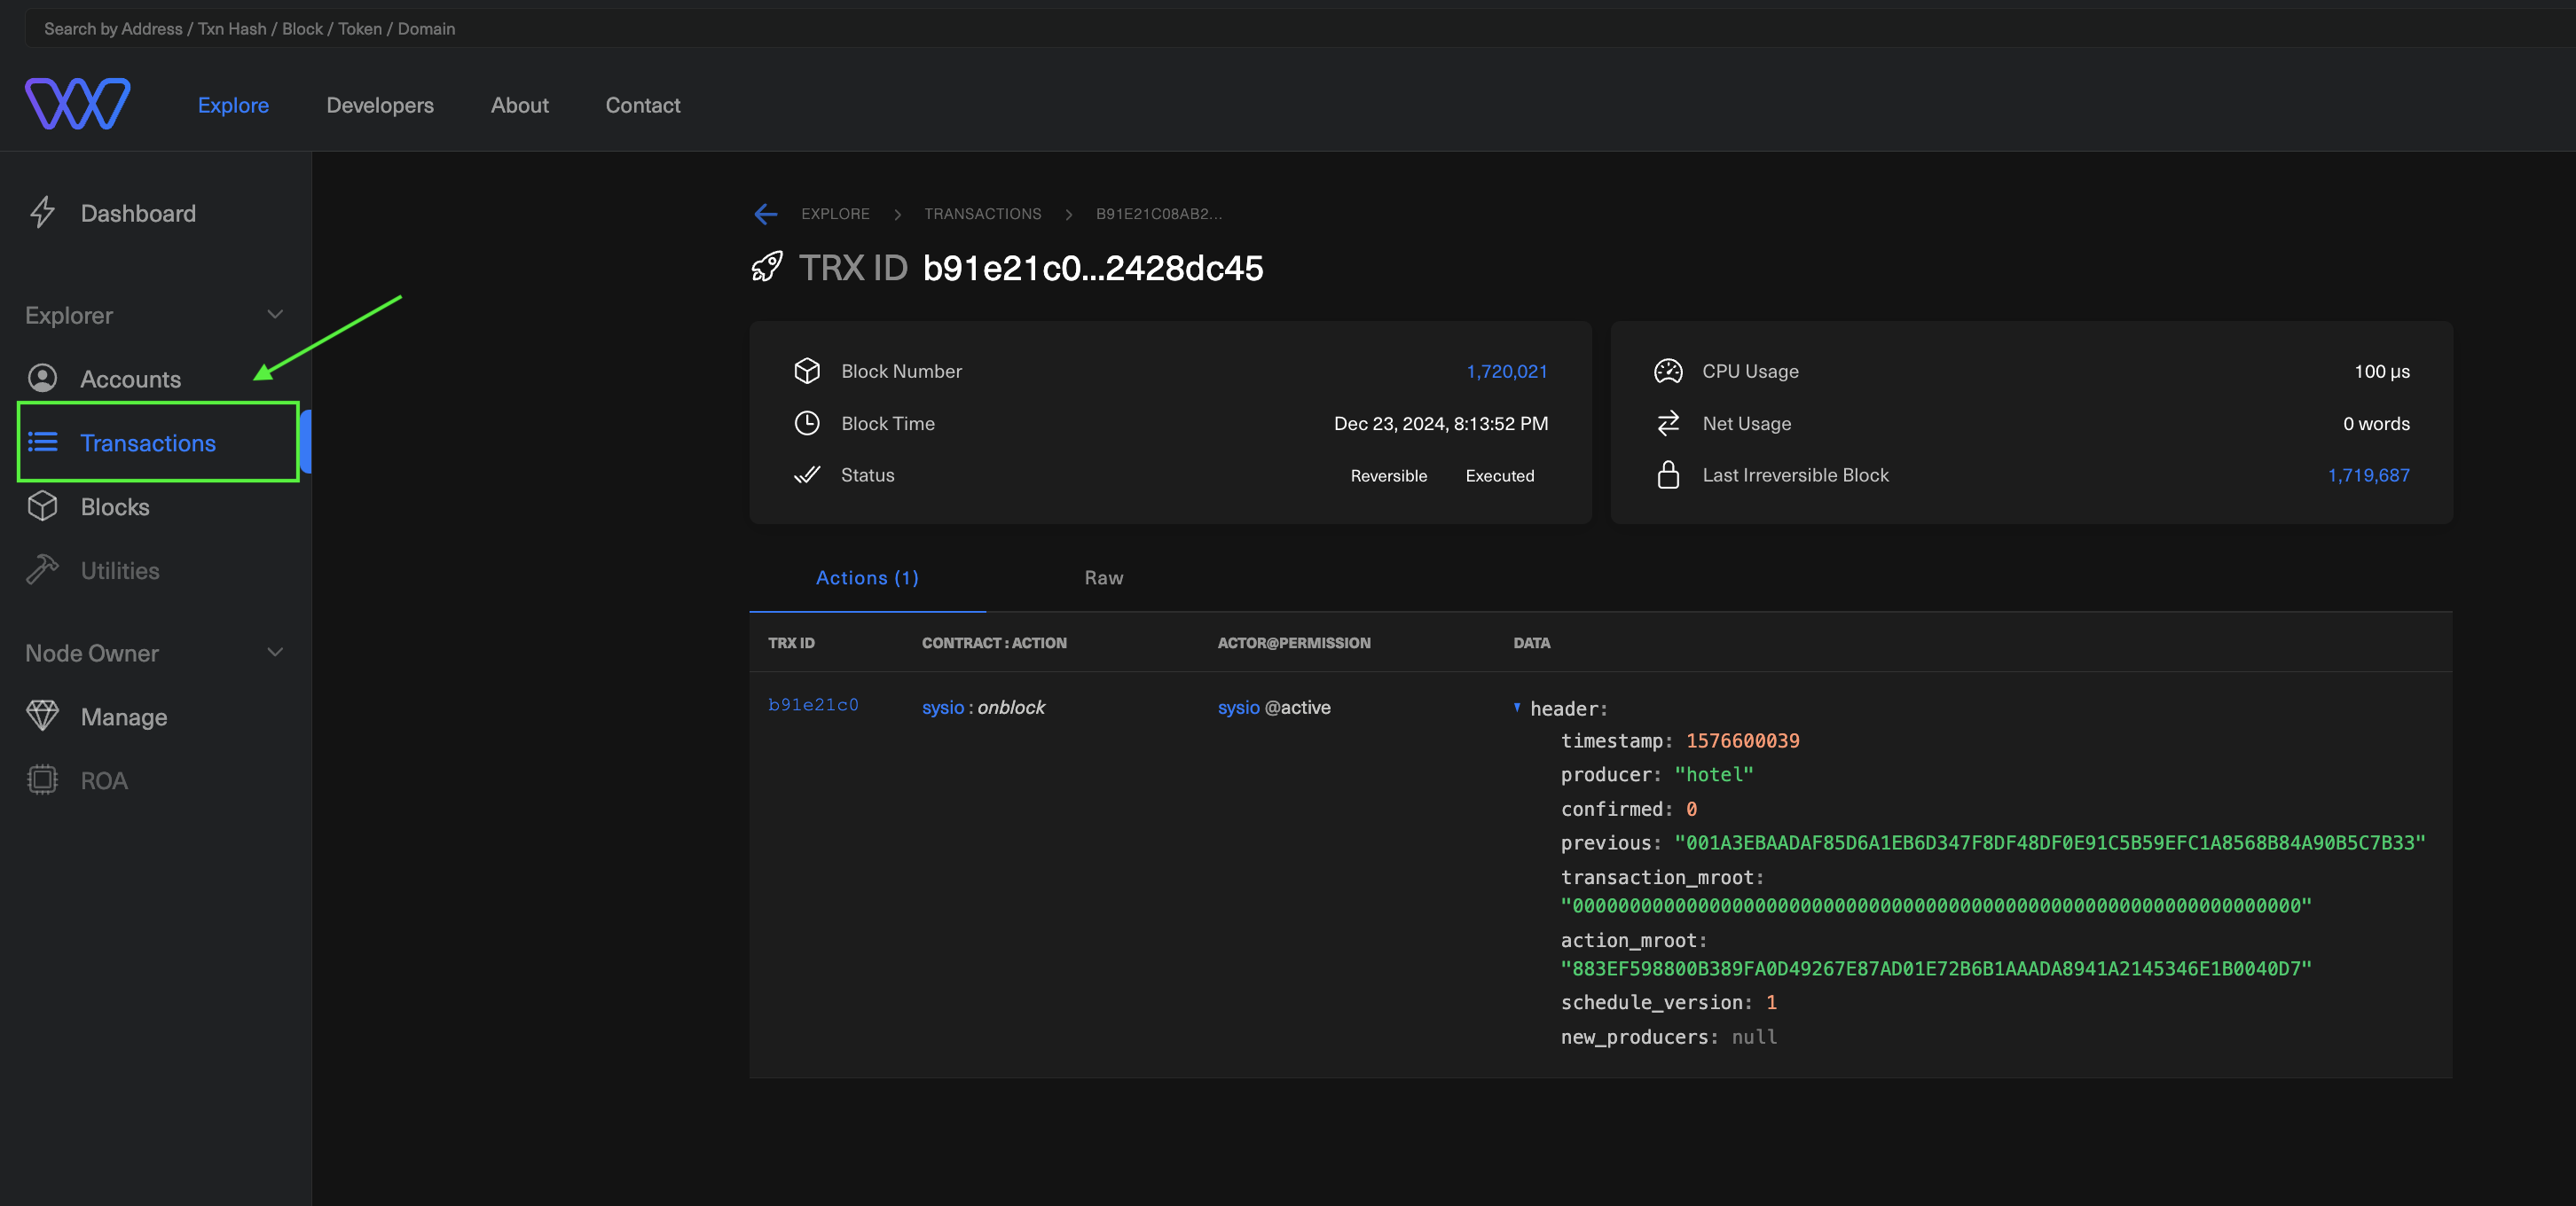Viewport: 2576px width, 1206px height.
Task: Click the lock icon by Last Irreversible Block
Action: pos(1668,475)
